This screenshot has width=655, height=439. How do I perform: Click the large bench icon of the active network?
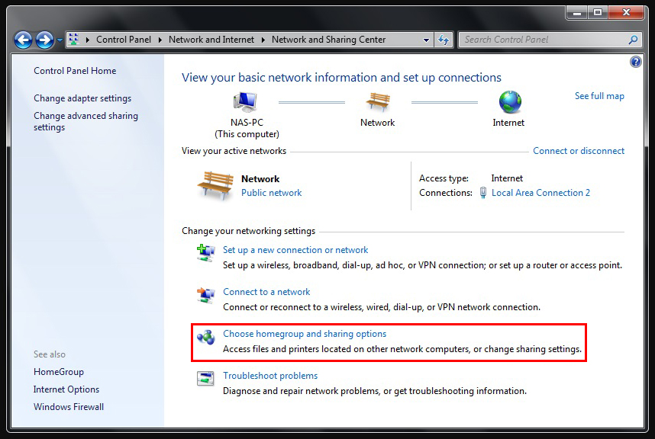215,185
